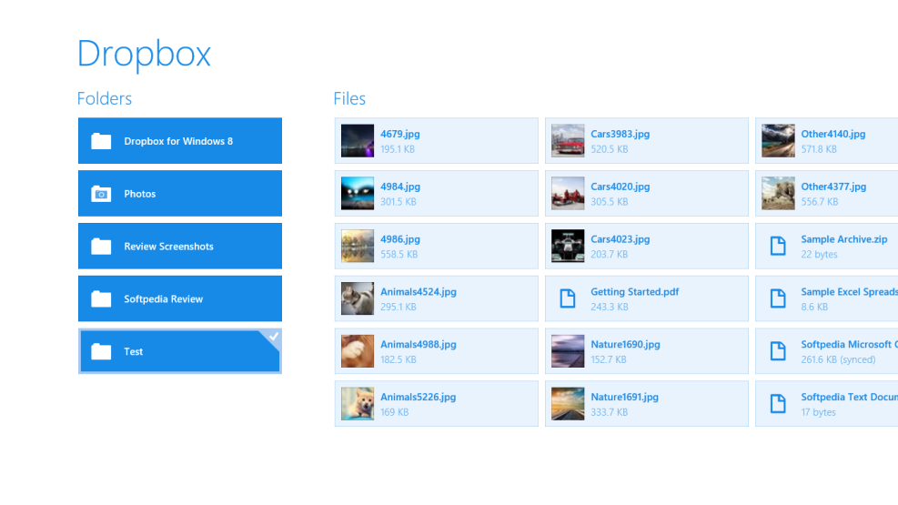Open the Nature1691.jpg thumbnail
898x505 pixels.
pos(568,404)
